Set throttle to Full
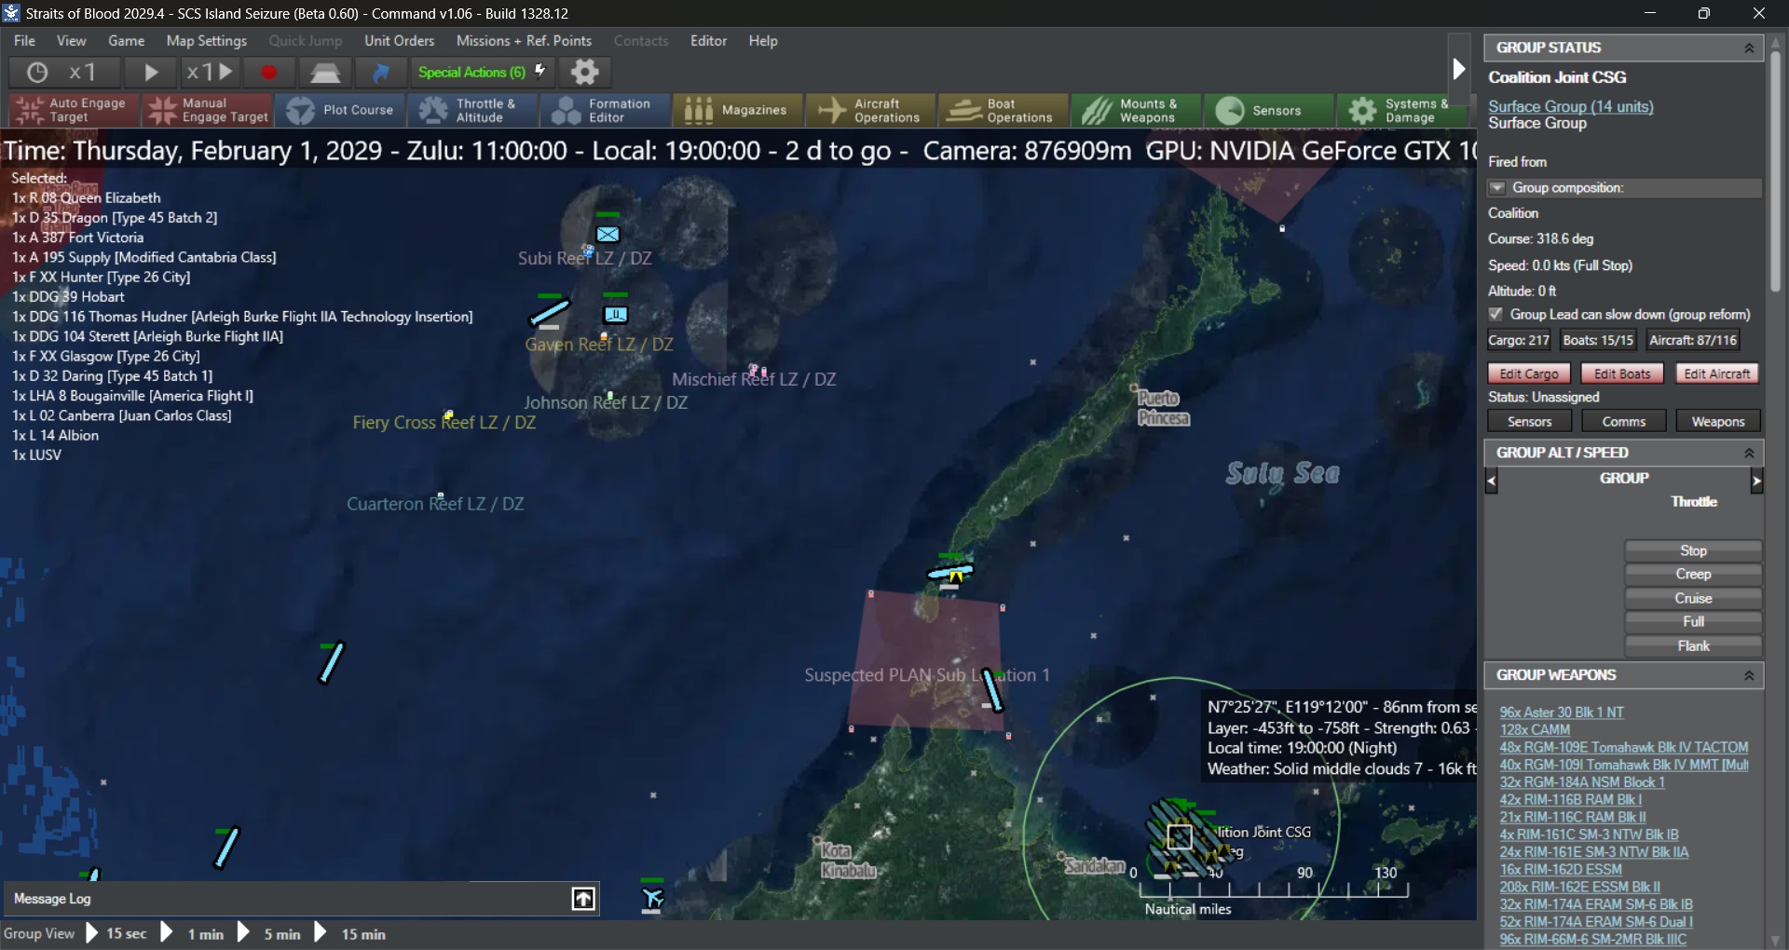 click(1693, 622)
